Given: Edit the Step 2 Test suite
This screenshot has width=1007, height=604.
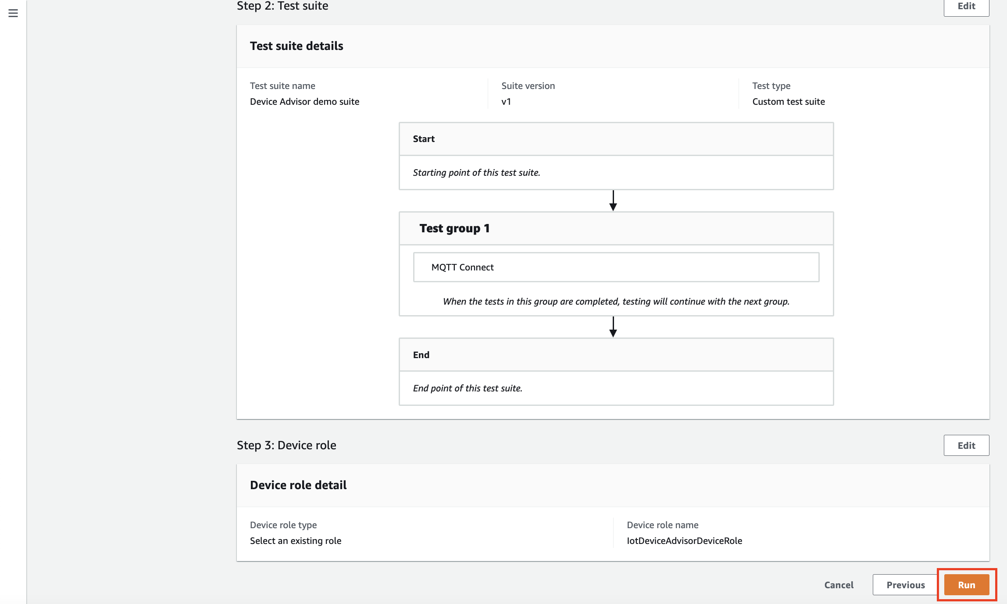Looking at the screenshot, I should (966, 7).
